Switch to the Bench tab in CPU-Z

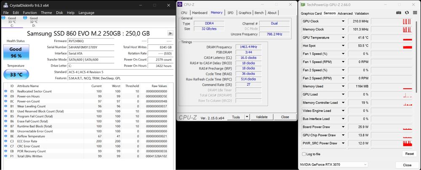[x=259, y=13]
